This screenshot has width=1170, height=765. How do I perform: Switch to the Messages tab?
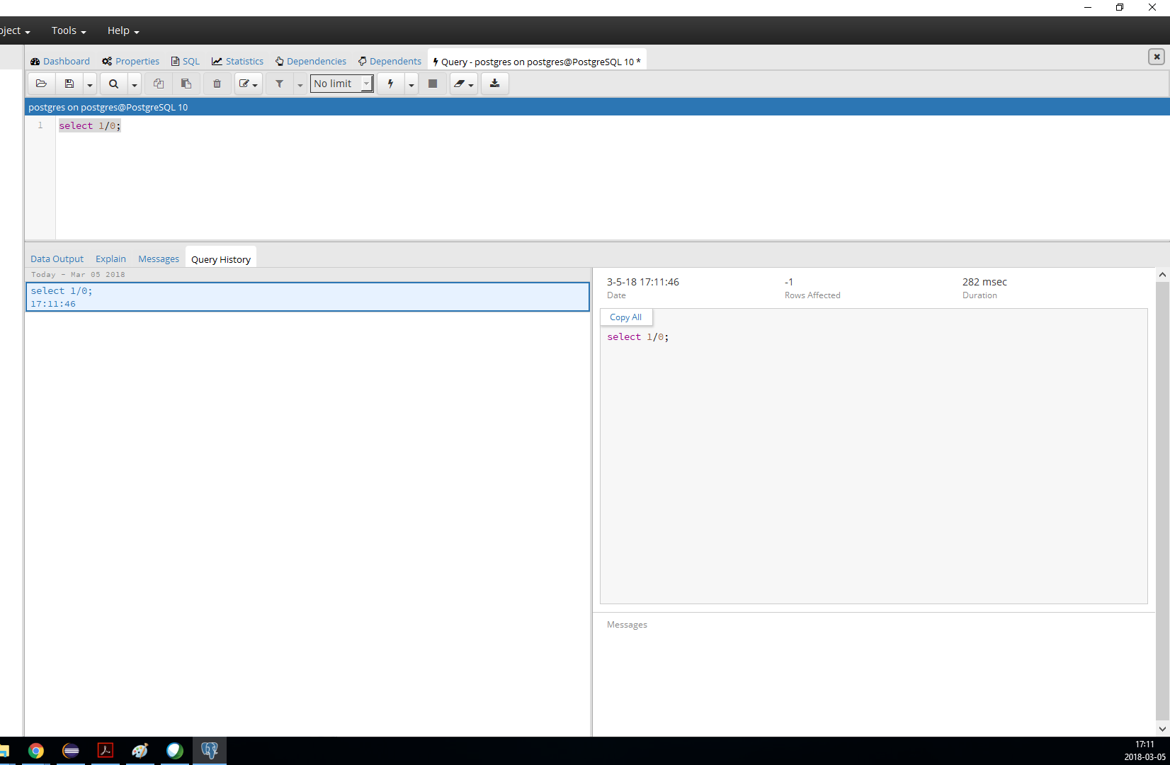[x=159, y=259]
